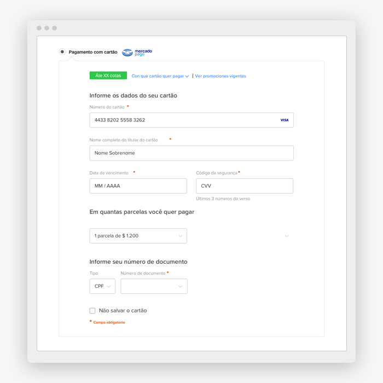Open the CPF document type dropdown
The width and height of the screenshot is (383, 383).
tap(102, 286)
